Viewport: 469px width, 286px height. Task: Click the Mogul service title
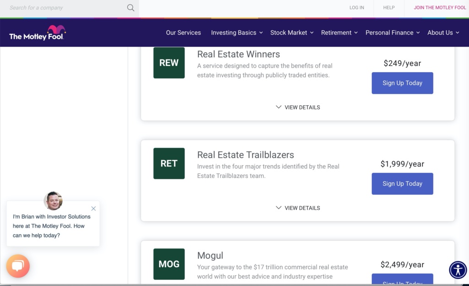coord(210,255)
